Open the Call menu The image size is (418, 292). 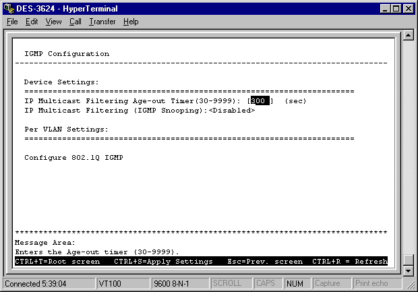click(x=75, y=22)
